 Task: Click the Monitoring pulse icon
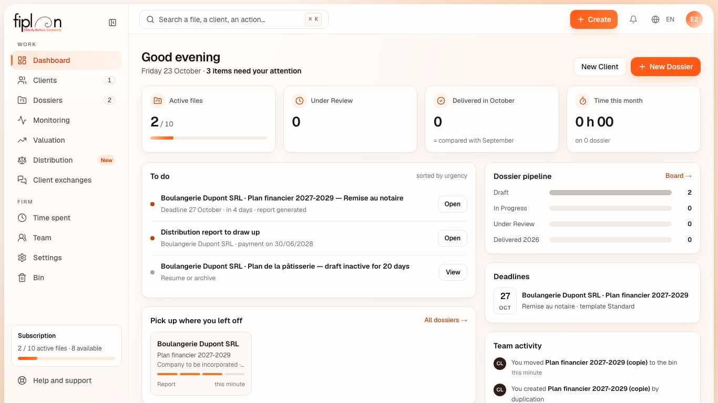(22, 120)
